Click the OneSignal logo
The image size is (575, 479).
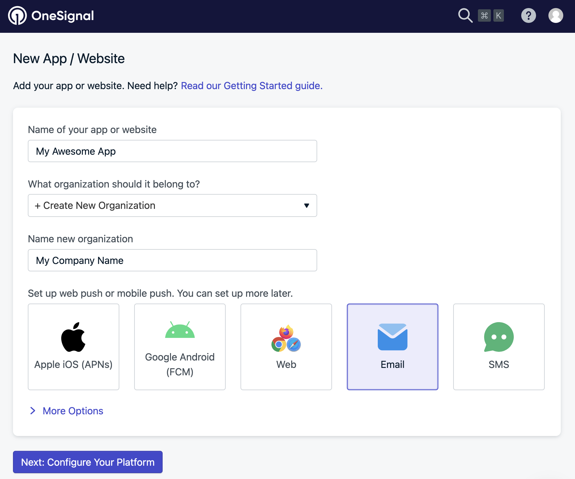(51, 15)
